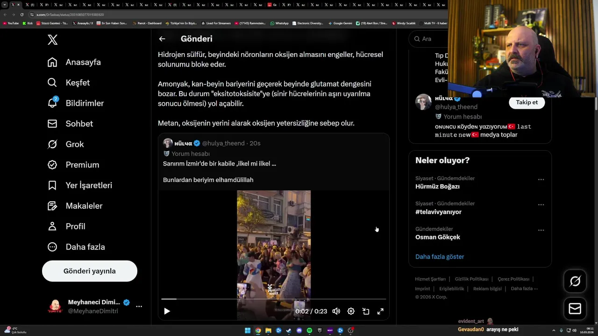
Task: Expand the Daha fazla menu
Action: [x=76, y=247]
